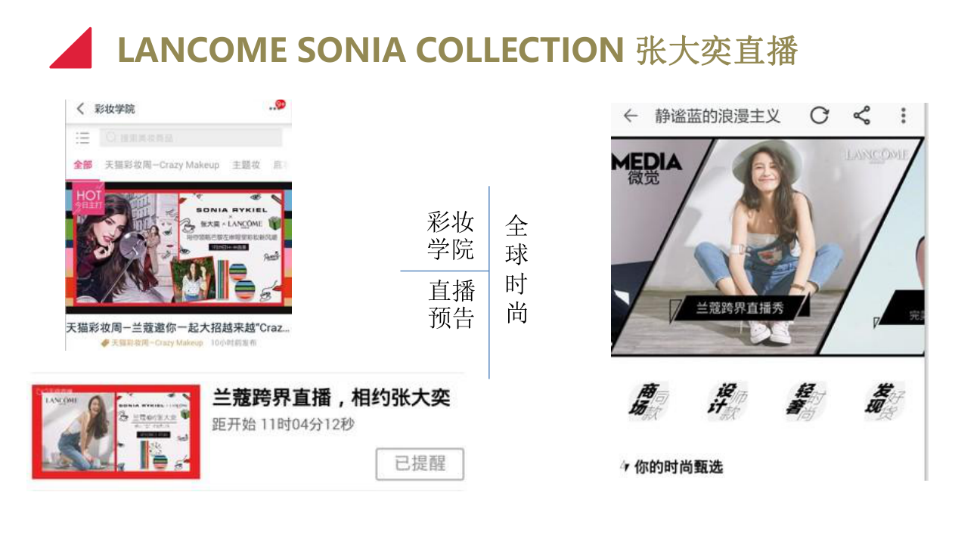Switch to the 主题妆 tab
Image resolution: width=980 pixels, height=551 pixels.
click(246, 165)
